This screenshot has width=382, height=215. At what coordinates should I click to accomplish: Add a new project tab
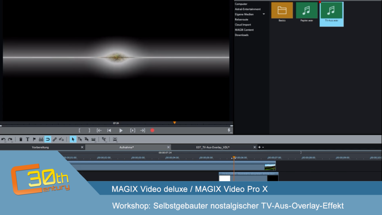pyautogui.click(x=260, y=147)
